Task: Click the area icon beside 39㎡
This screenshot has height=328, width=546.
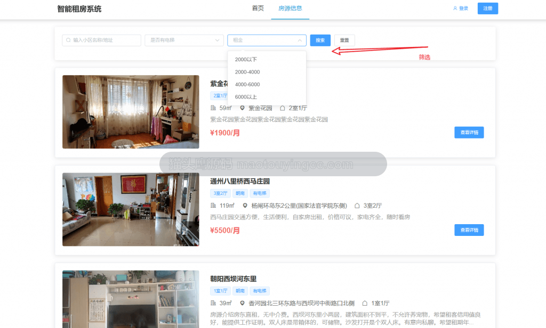Action: 213,304
